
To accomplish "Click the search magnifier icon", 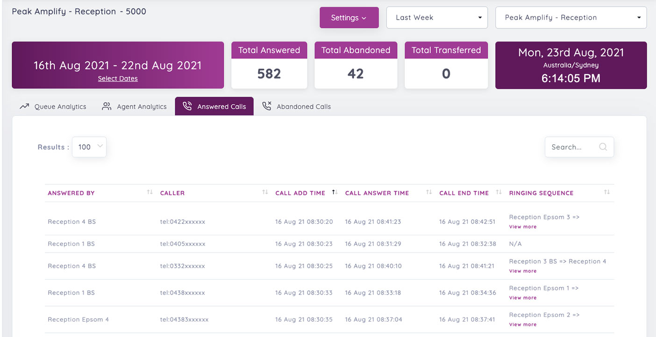I will pyautogui.click(x=603, y=147).
